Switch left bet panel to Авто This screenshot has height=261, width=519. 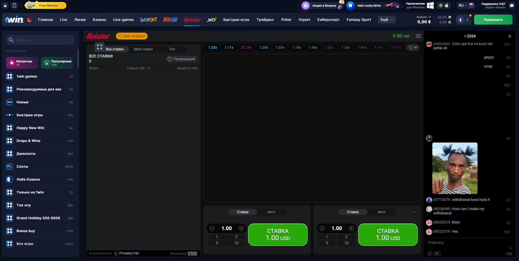272,212
